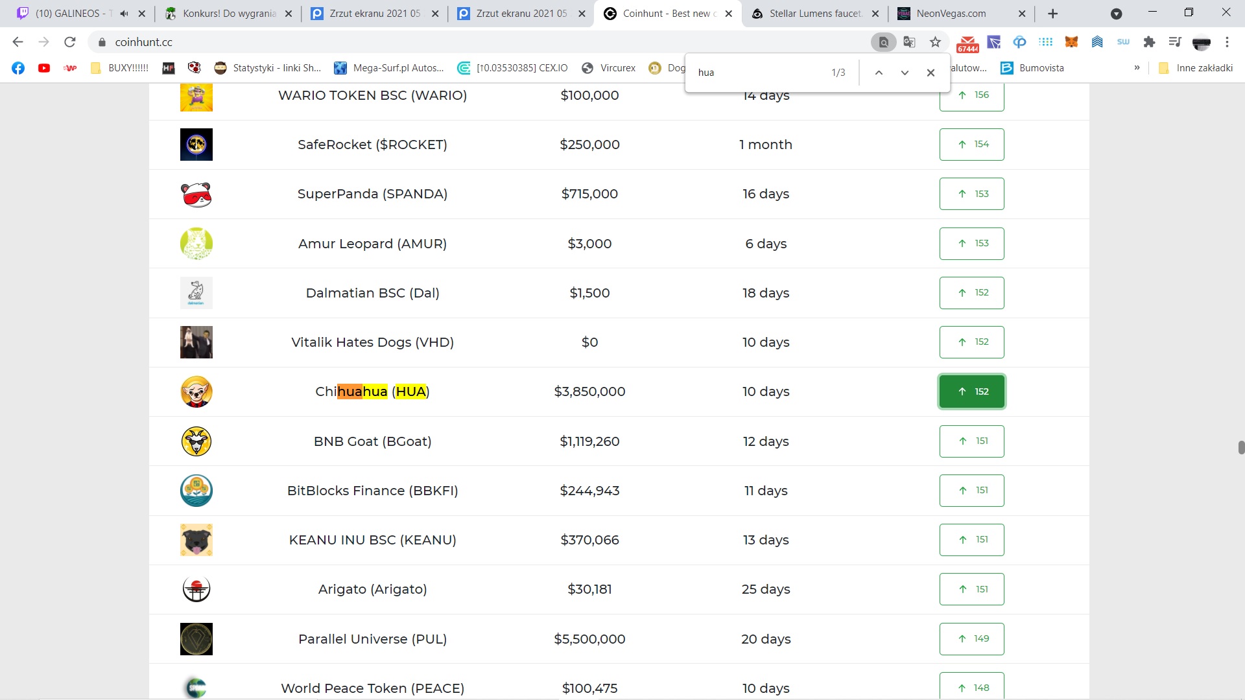Upvote Amur Leopard (AMUR) vote button
This screenshot has width=1245, height=700.
coord(972,244)
